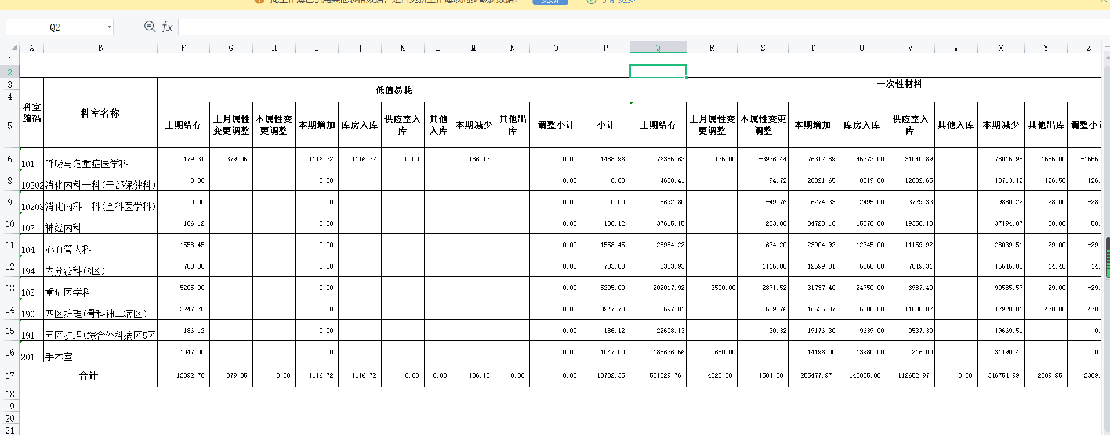Screen dimensions: 1110x435
Task: Click the fx insert function icon
Action: (167, 27)
